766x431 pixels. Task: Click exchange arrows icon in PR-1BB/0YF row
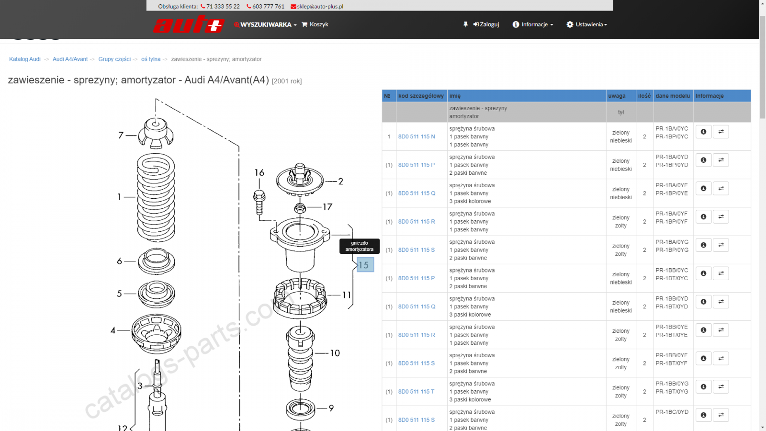tap(721, 358)
